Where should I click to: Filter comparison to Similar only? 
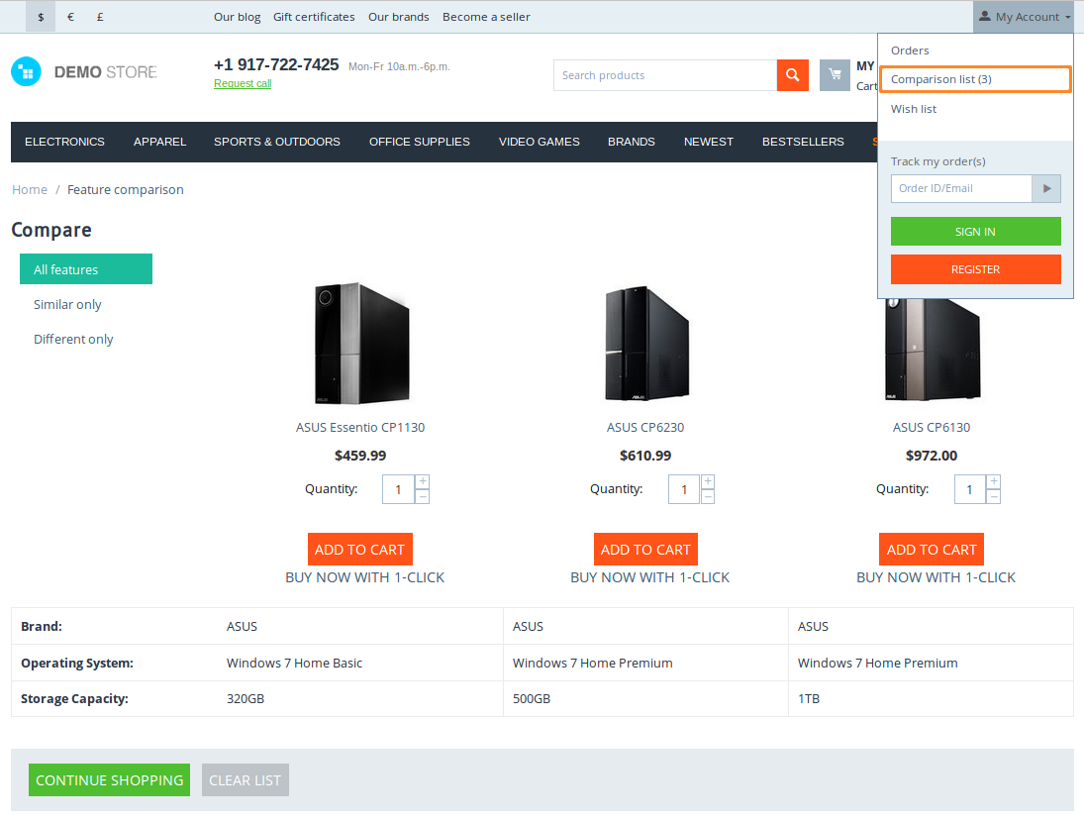tap(67, 304)
